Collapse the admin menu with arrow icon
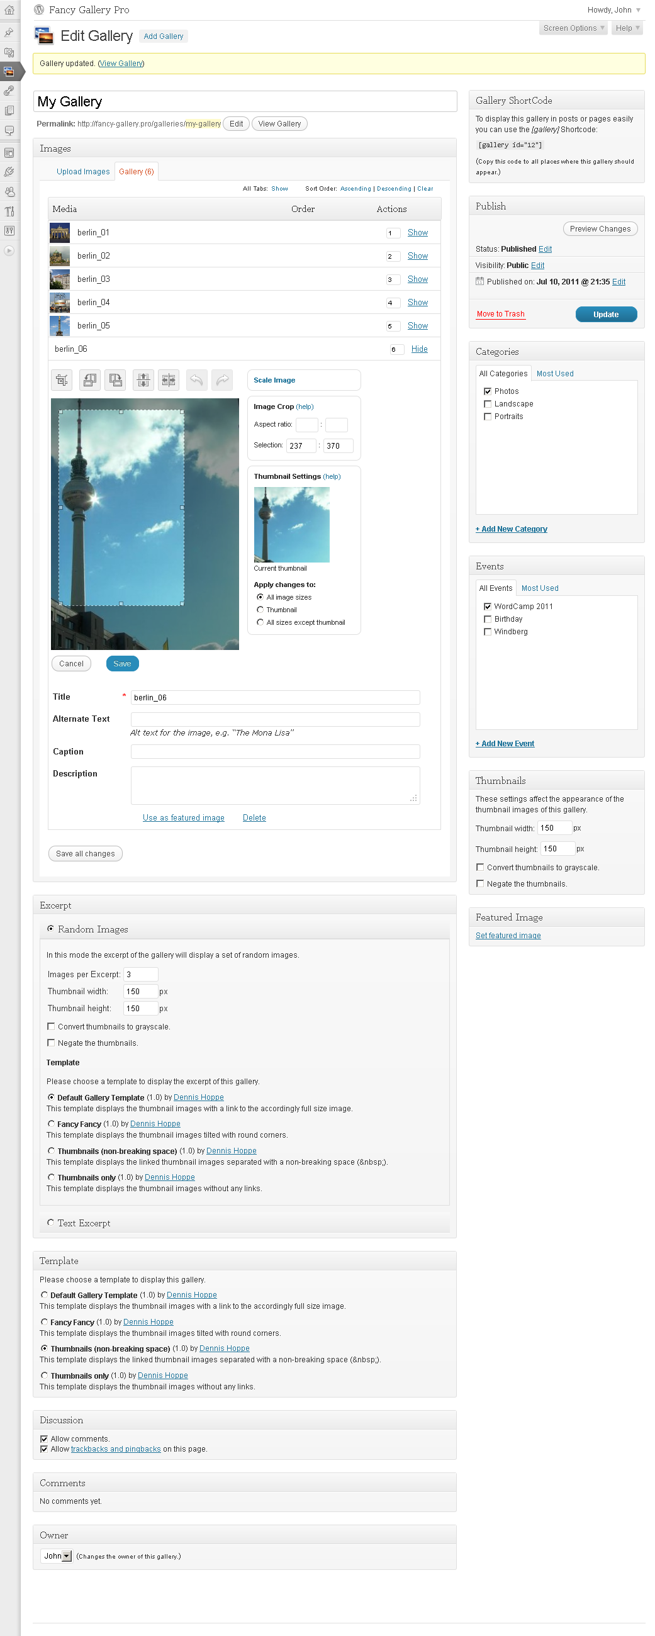Image resolution: width=655 pixels, height=1636 pixels. point(9,251)
